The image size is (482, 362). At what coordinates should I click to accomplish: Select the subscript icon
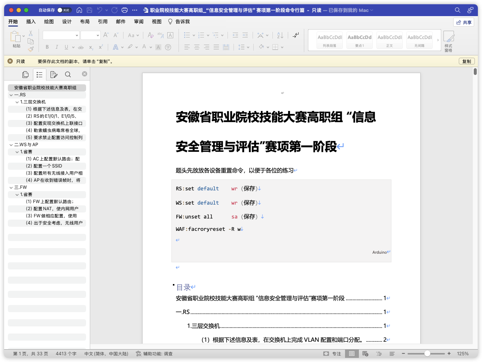point(91,46)
